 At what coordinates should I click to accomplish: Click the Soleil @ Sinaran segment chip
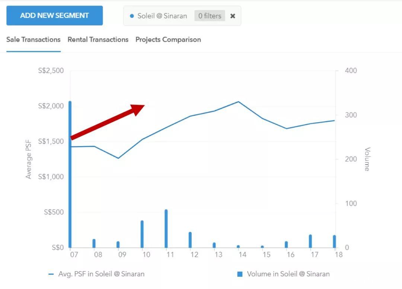[x=162, y=16]
